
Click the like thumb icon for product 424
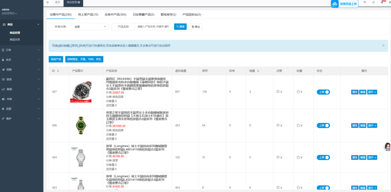[278, 157]
